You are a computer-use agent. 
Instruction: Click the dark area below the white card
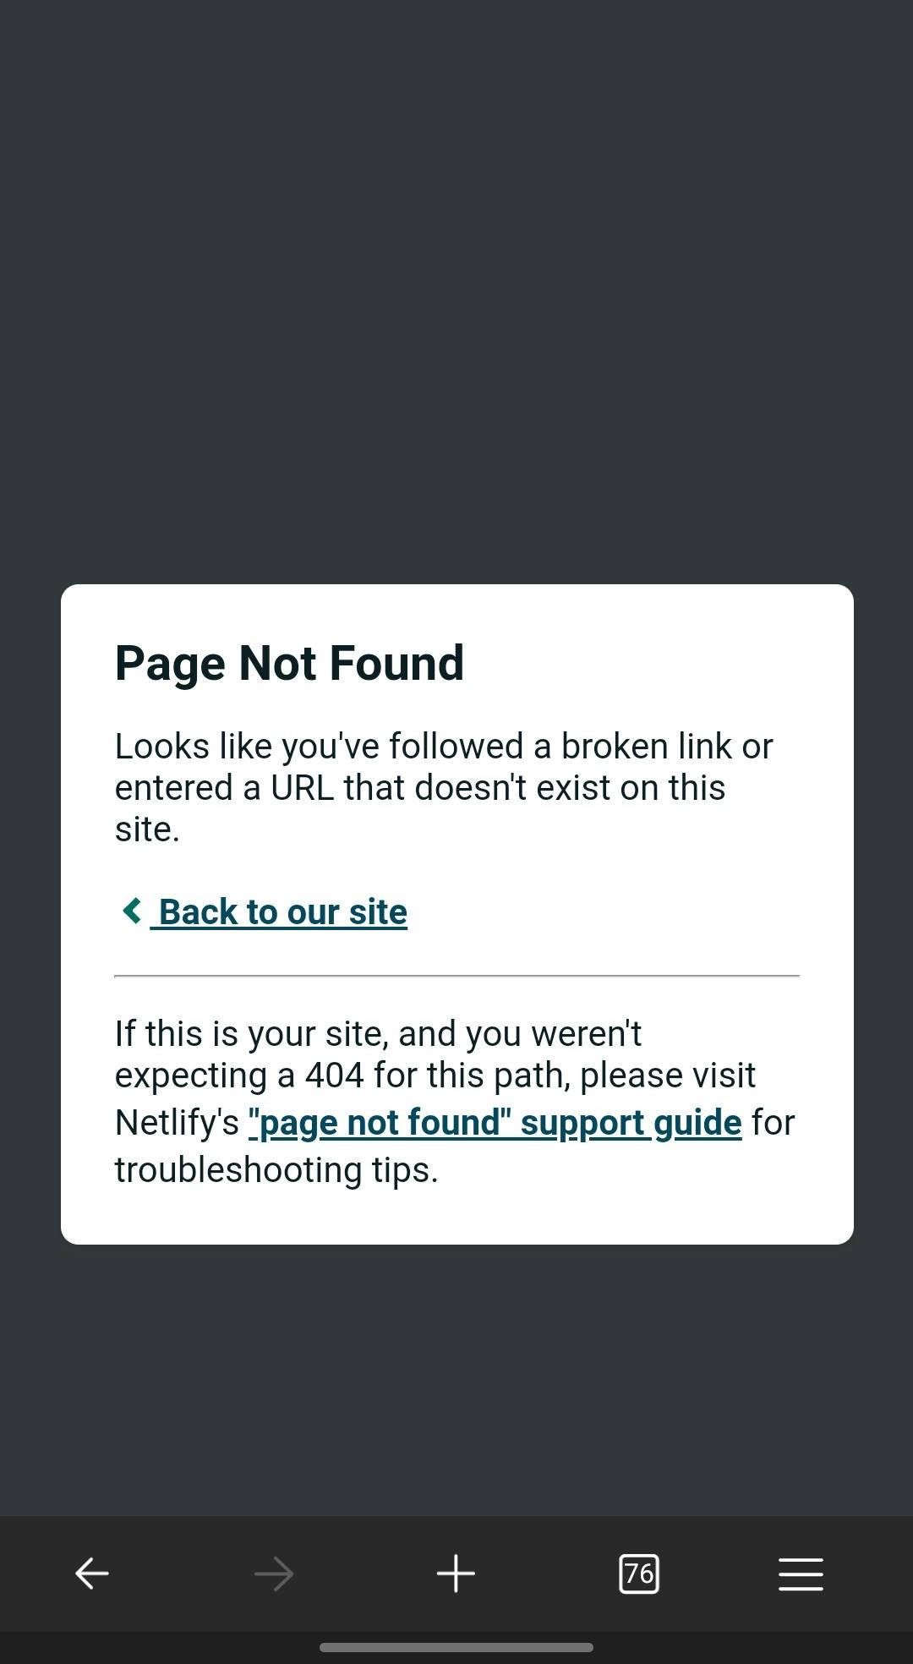pos(456,1378)
